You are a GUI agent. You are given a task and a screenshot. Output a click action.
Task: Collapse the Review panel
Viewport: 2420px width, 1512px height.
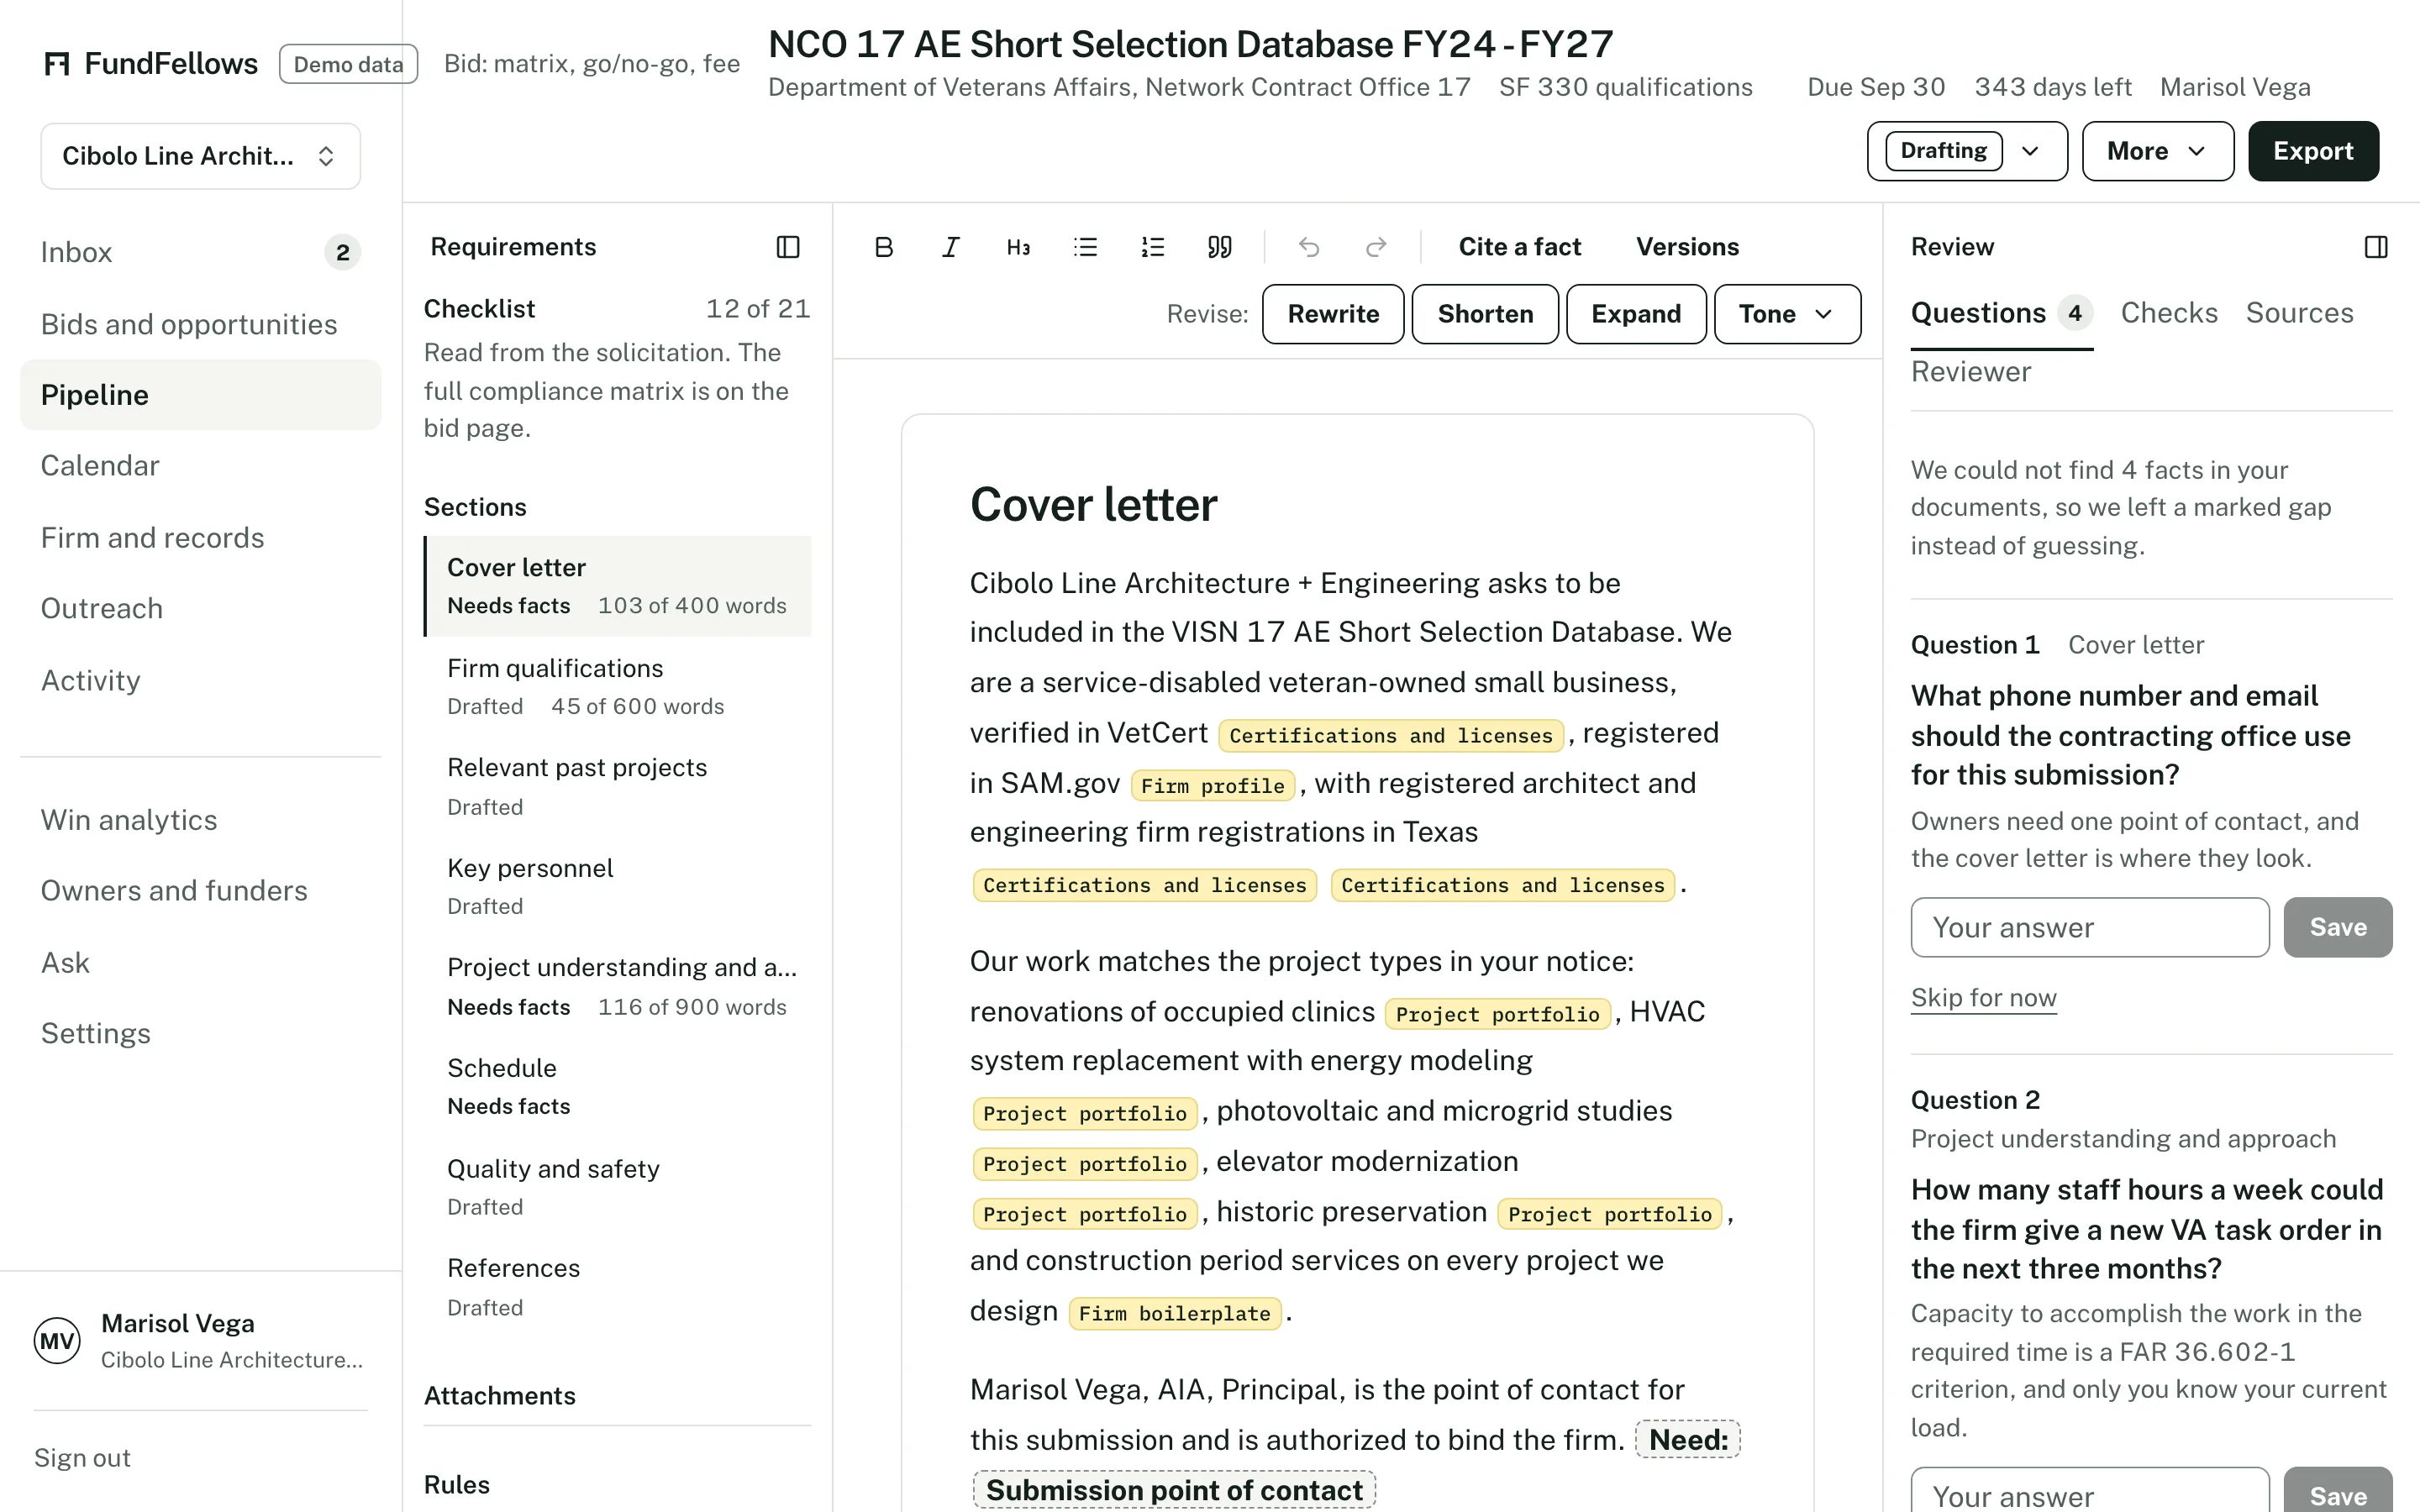(2376, 247)
